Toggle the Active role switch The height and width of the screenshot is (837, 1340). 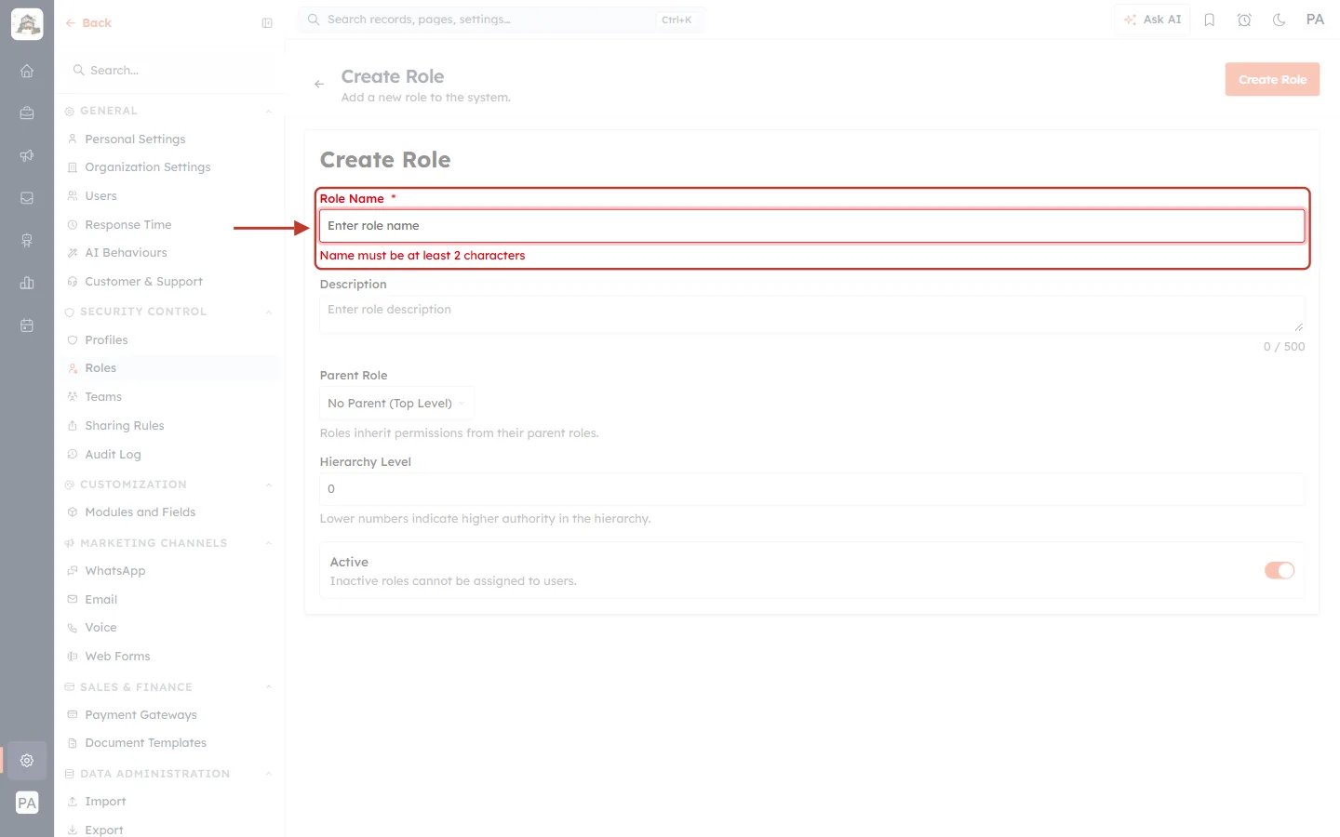point(1280,570)
